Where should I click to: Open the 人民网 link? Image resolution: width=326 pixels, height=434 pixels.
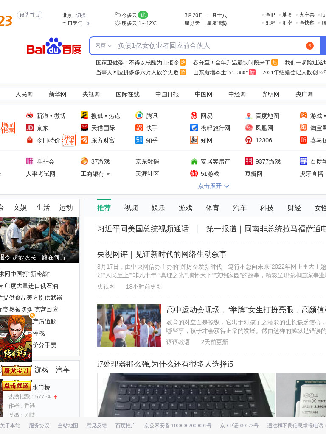24,95
